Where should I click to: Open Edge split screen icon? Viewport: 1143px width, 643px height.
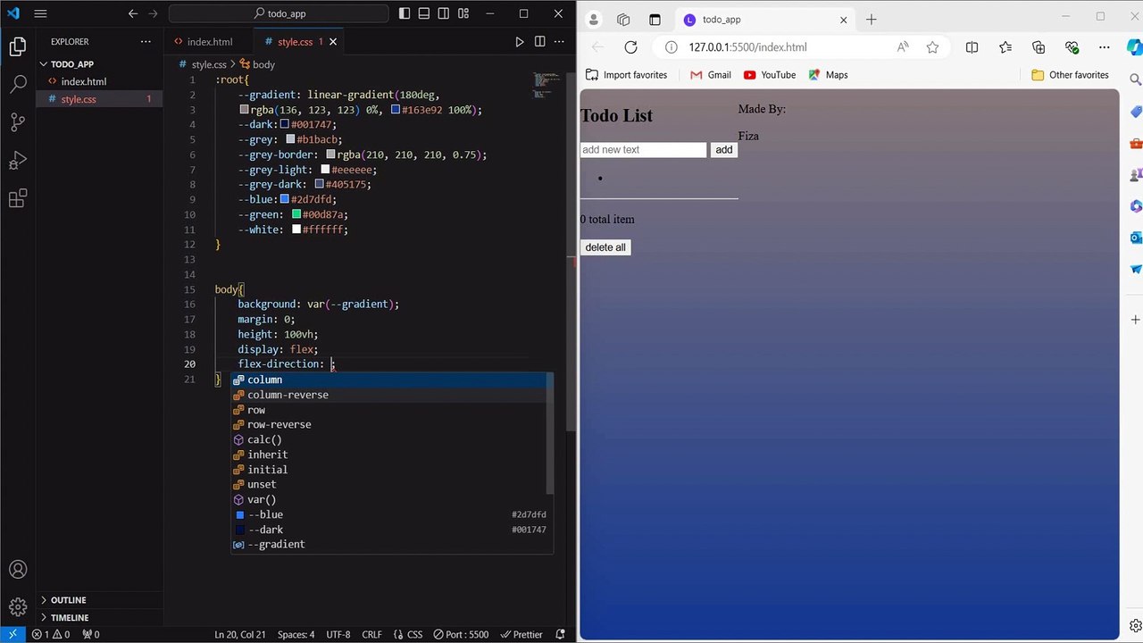pos(972,47)
